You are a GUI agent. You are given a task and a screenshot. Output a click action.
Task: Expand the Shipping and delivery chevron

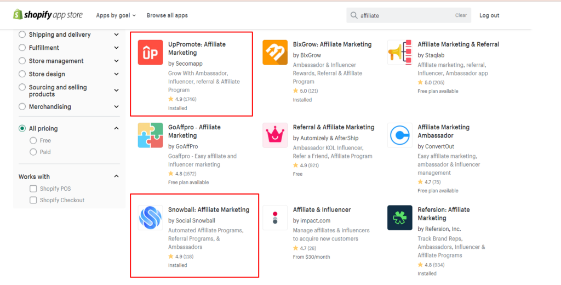[x=116, y=35]
